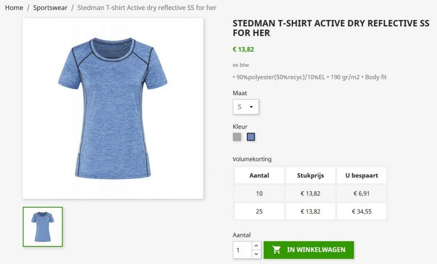Image resolution: width=437 pixels, height=264 pixels.
Task: Navigate to Sportswear via breadcrumb
Action: tap(50, 7)
